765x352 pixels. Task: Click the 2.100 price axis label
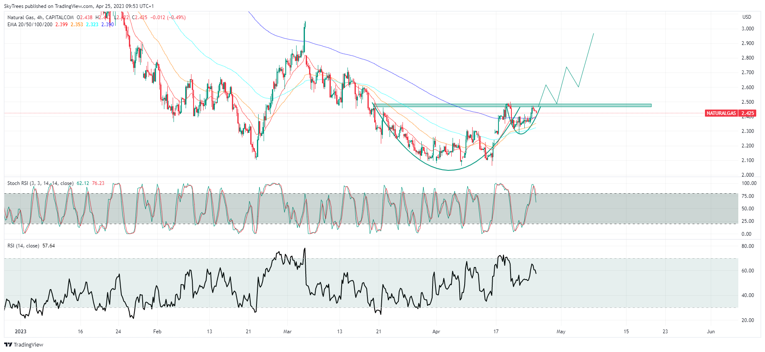click(x=747, y=160)
